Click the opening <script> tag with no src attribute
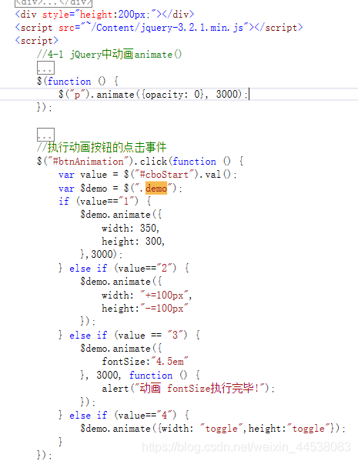This screenshot has height=461, width=358. coord(37,41)
